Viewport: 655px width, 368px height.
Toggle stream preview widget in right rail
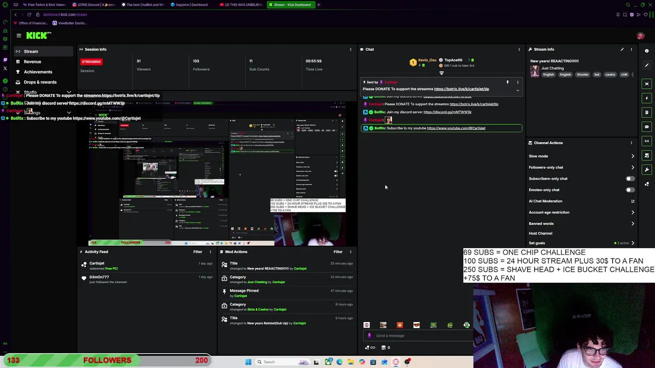click(647, 84)
